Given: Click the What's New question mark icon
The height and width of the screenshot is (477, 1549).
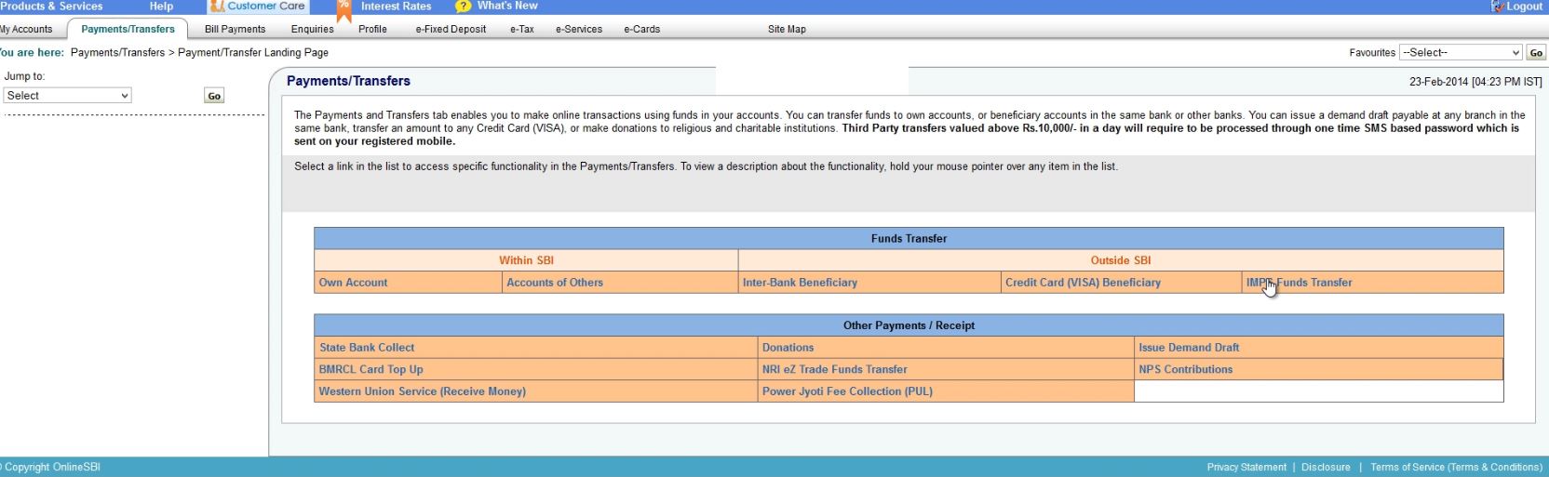Looking at the screenshot, I should point(463,7).
